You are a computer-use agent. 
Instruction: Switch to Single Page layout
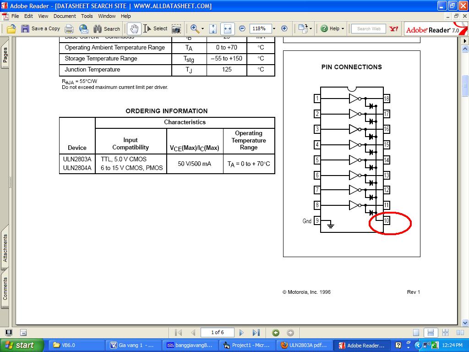pyautogui.click(x=416, y=333)
